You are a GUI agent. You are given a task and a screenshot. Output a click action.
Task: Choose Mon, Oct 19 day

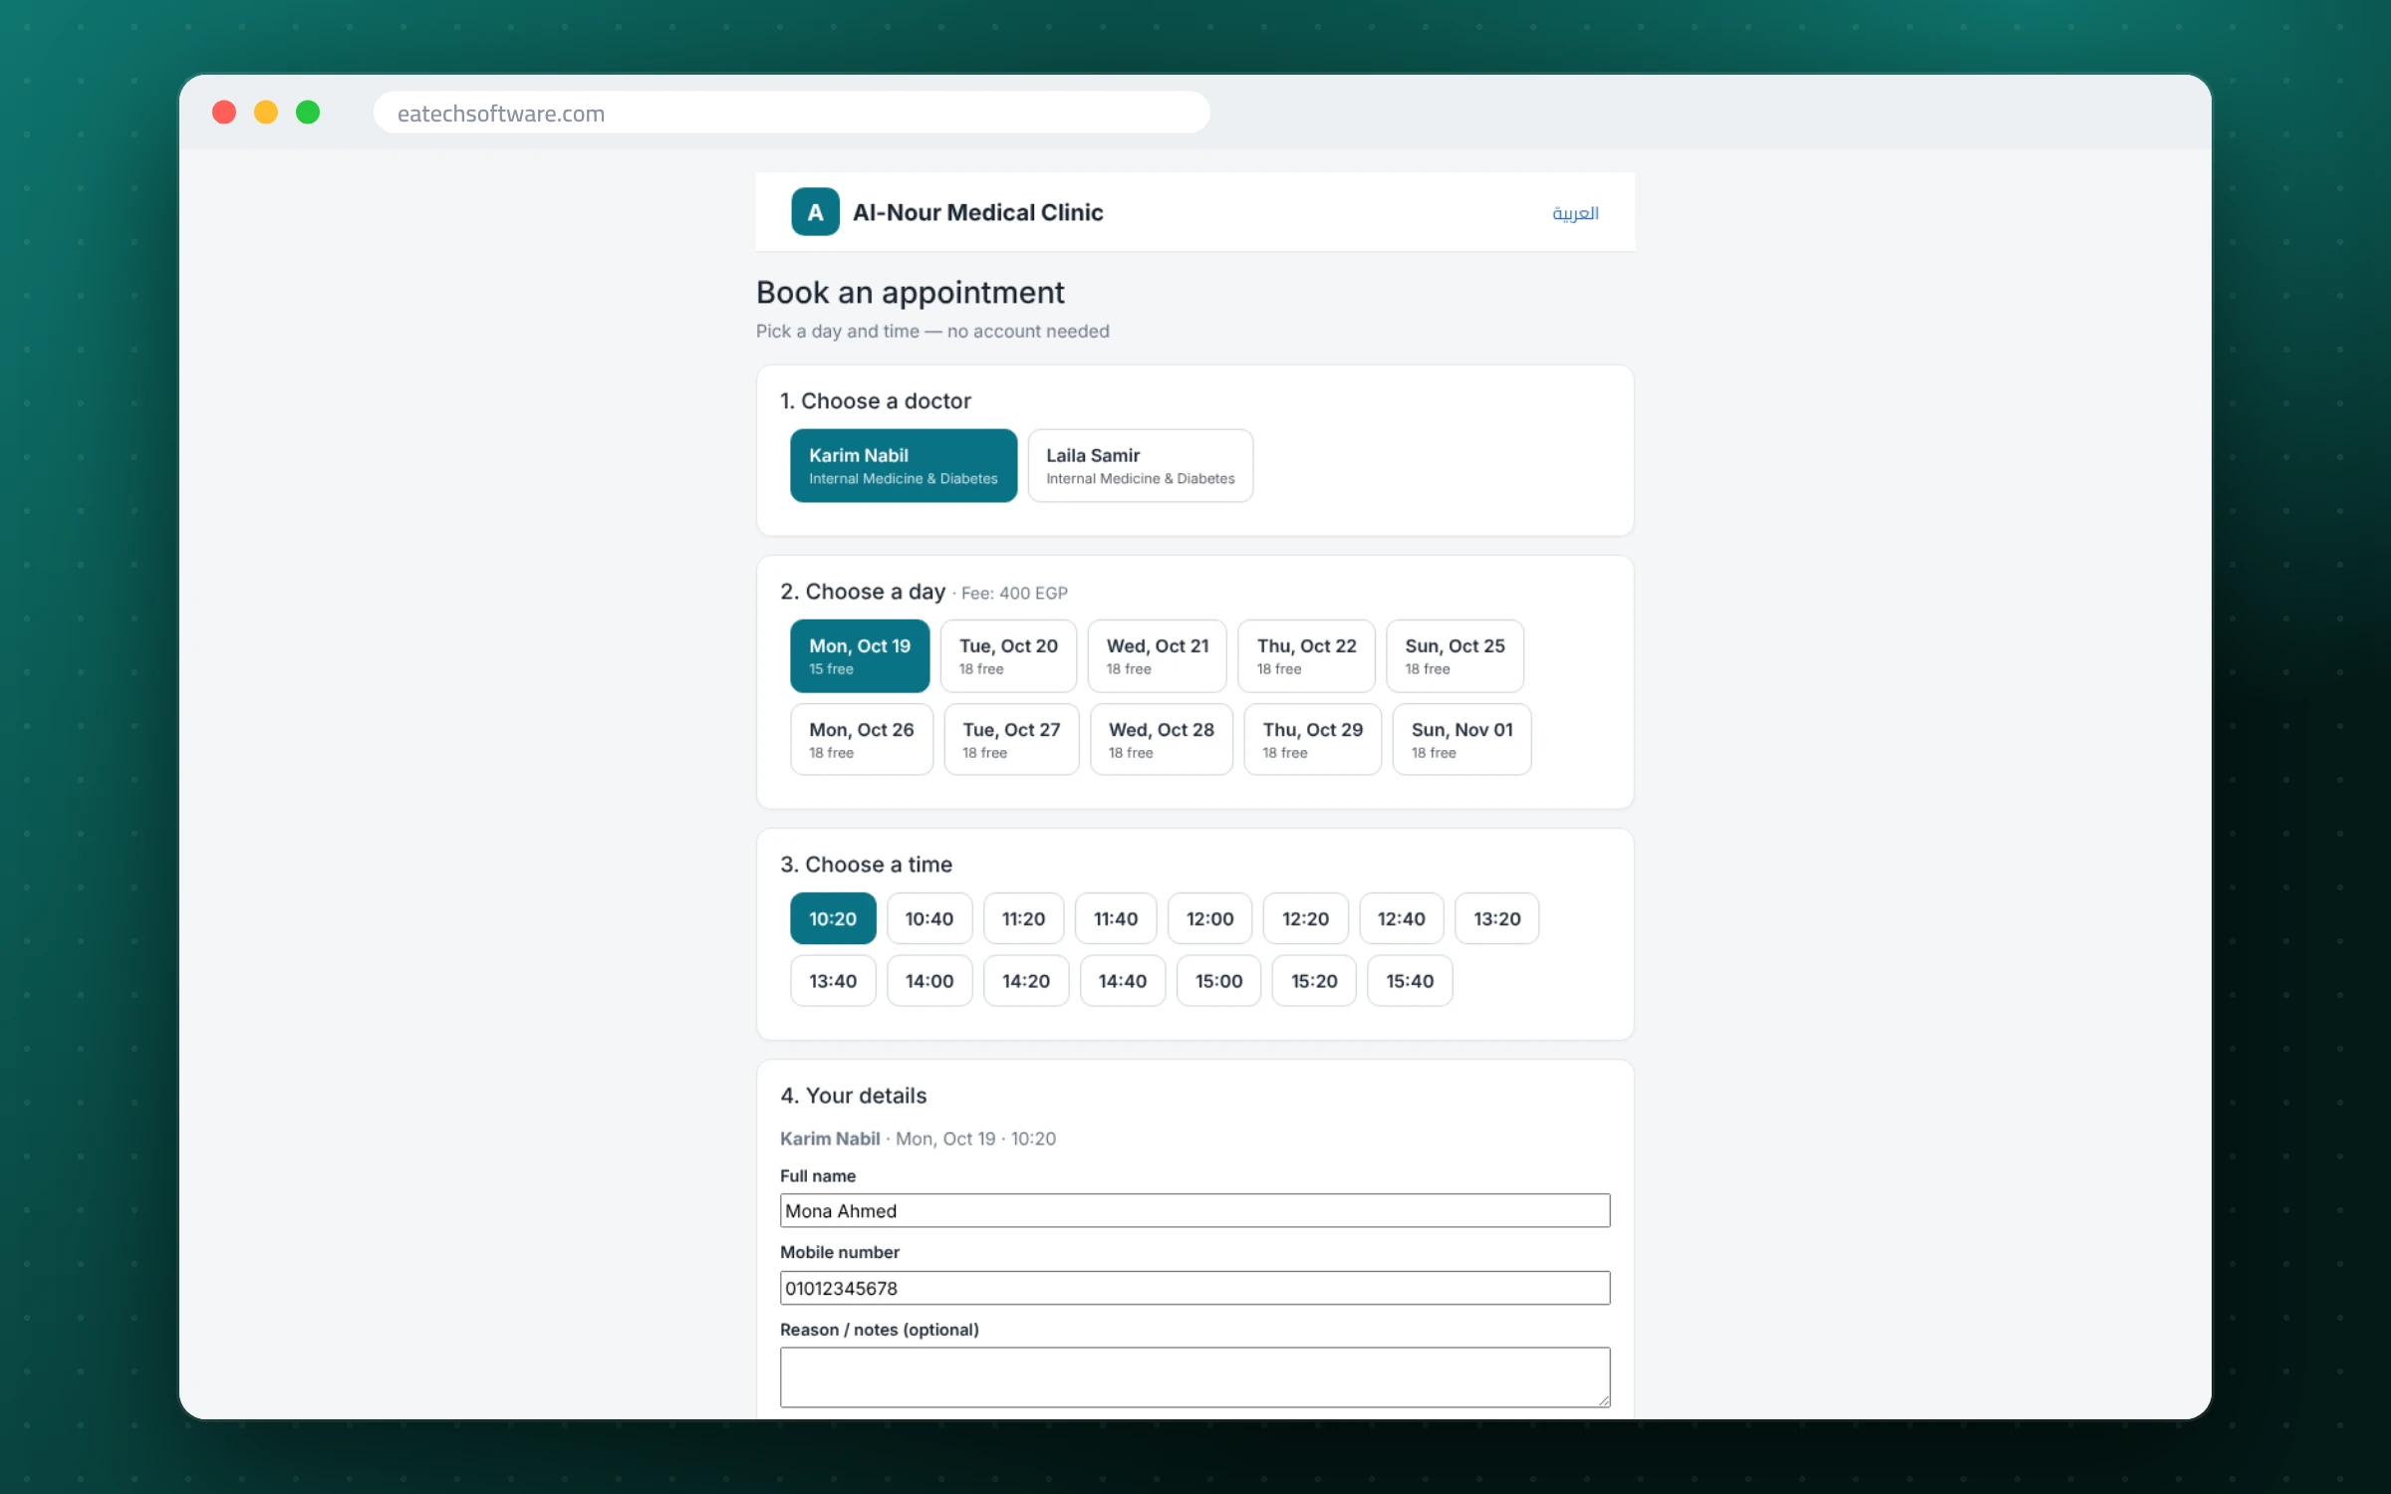click(860, 655)
